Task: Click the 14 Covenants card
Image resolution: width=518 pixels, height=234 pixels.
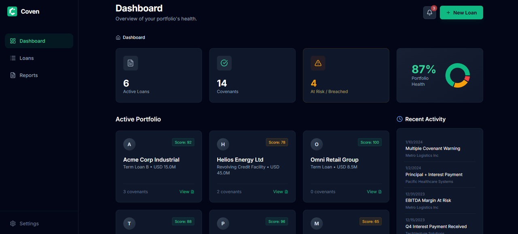Action: pyautogui.click(x=253, y=75)
